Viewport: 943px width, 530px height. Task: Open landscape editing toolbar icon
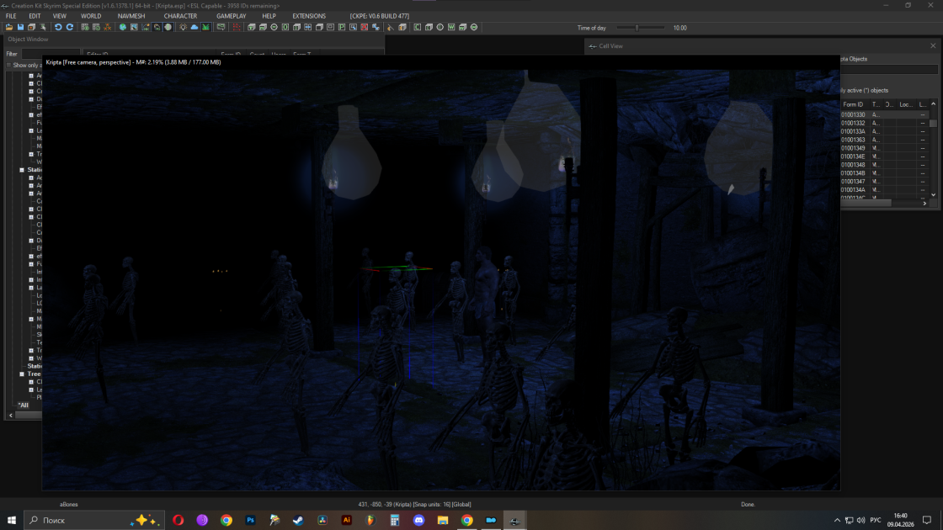134,27
